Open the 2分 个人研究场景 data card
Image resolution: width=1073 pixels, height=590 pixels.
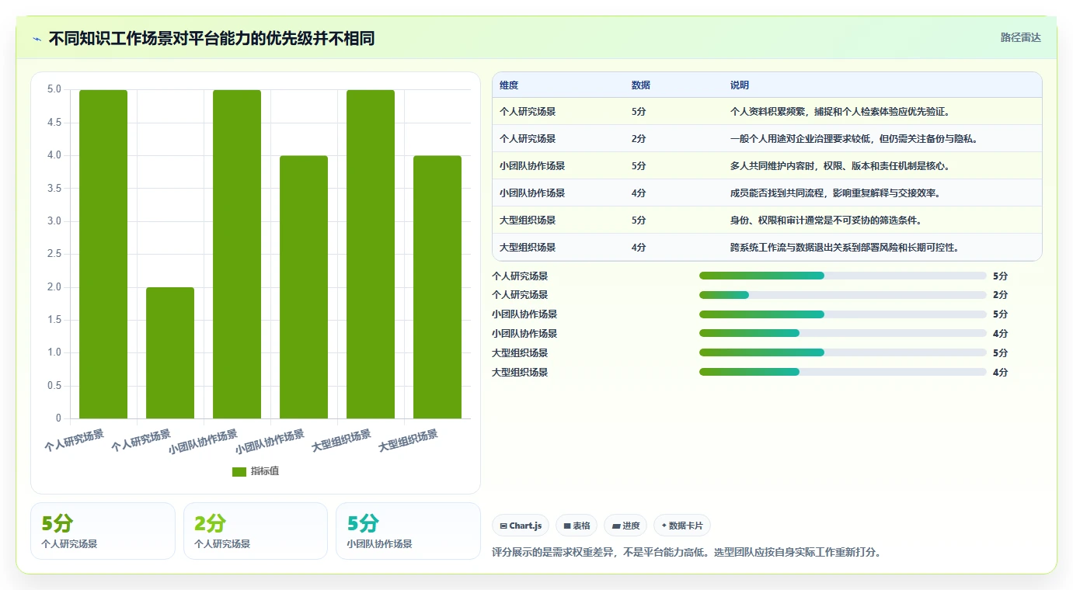point(256,531)
